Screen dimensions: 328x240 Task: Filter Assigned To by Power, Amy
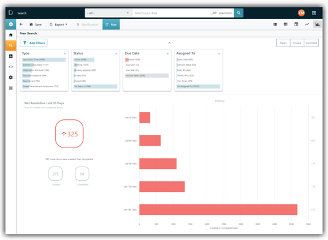coord(198,75)
